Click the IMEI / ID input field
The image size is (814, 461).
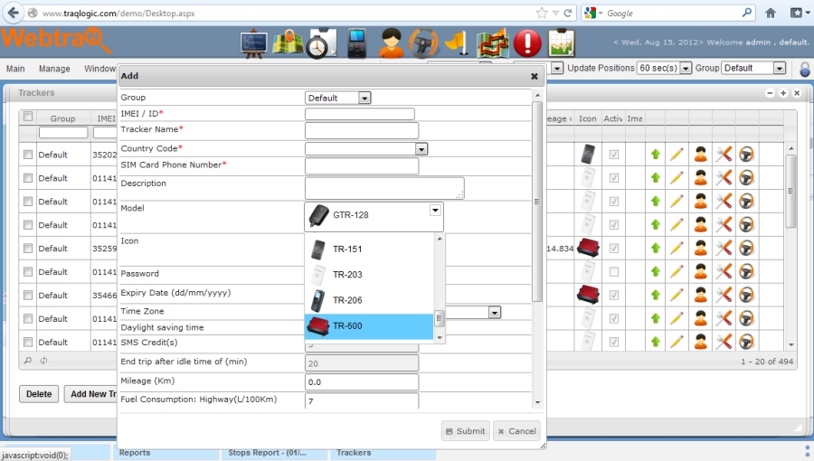[360, 114]
